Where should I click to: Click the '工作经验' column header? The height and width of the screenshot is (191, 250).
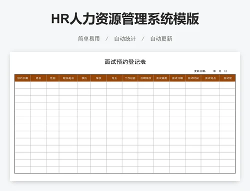130,78
